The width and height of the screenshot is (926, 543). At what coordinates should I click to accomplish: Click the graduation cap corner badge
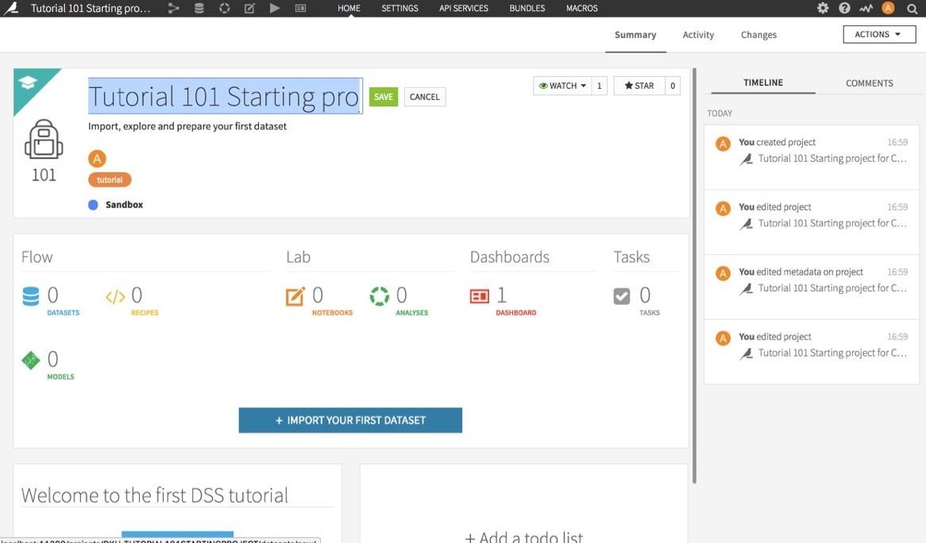tap(28, 83)
